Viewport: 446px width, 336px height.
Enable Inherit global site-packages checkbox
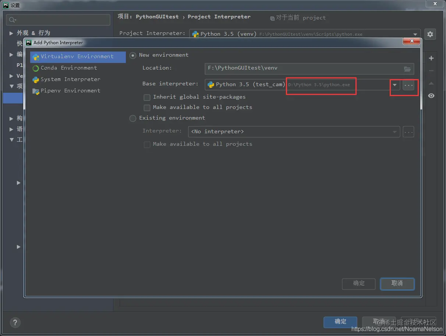coord(147,97)
